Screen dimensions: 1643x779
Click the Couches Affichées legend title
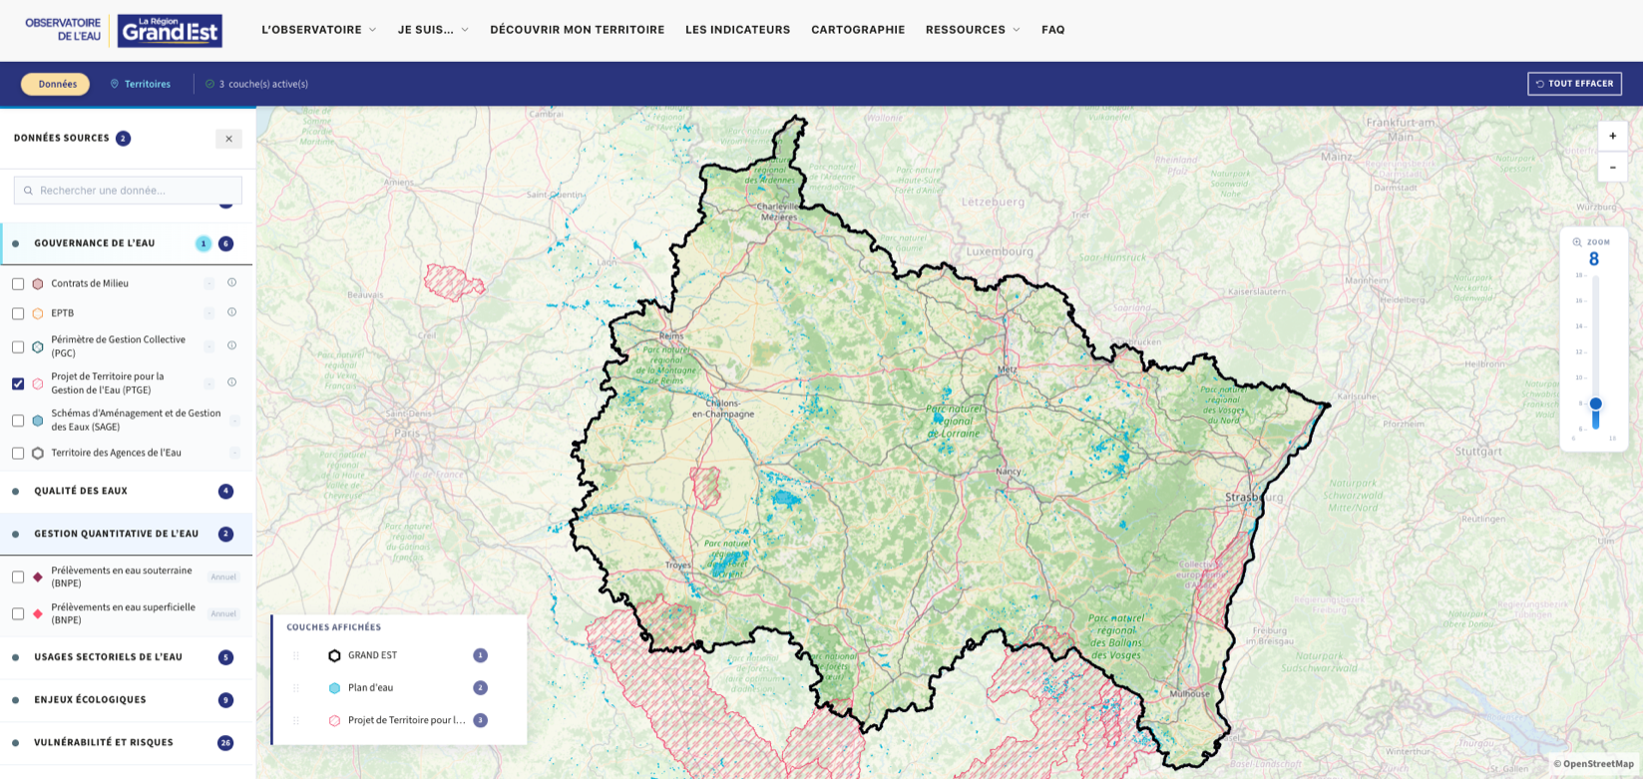click(333, 627)
